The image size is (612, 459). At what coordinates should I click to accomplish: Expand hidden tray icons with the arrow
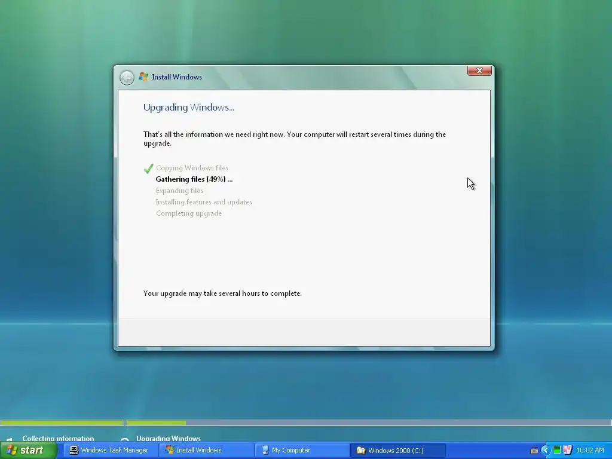coord(545,451)
